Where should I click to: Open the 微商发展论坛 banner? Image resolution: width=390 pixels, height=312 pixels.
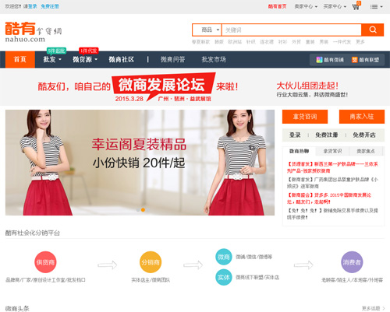pyautogui.click(x=195, y=87)
